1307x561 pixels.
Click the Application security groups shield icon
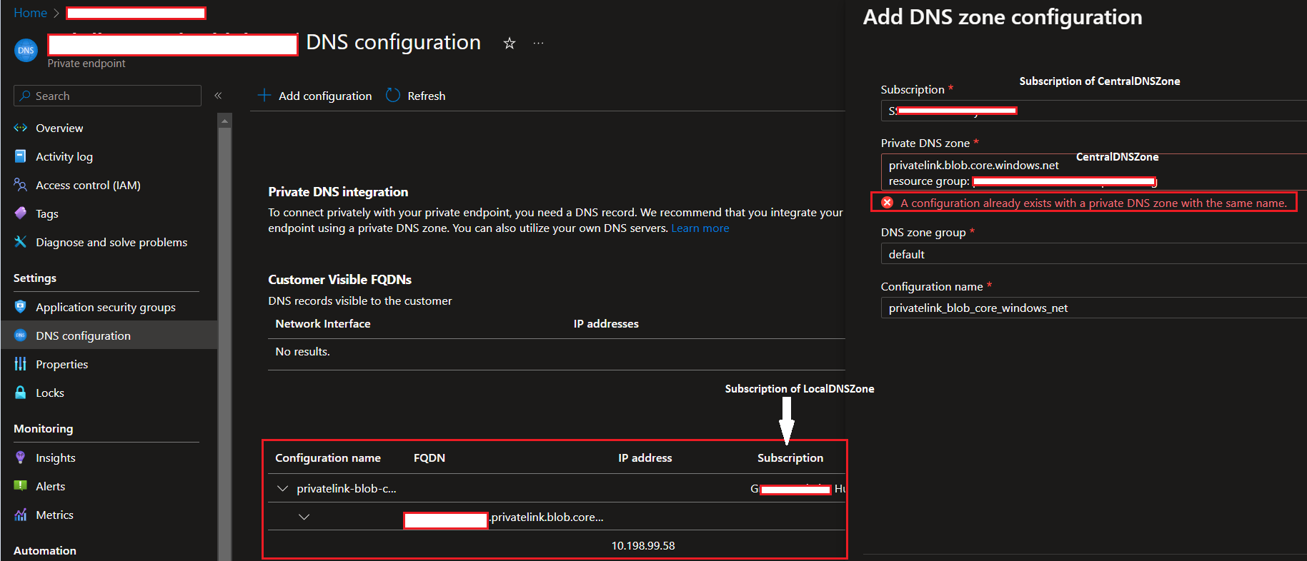(x=21, y=307)
